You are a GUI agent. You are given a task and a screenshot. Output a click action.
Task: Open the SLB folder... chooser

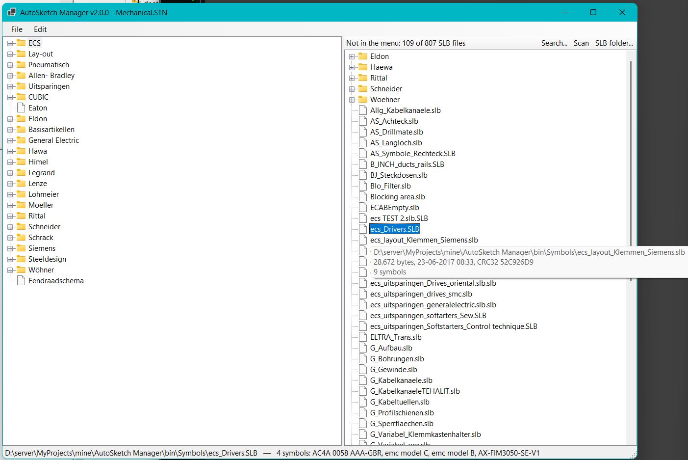tap(614, 43)
